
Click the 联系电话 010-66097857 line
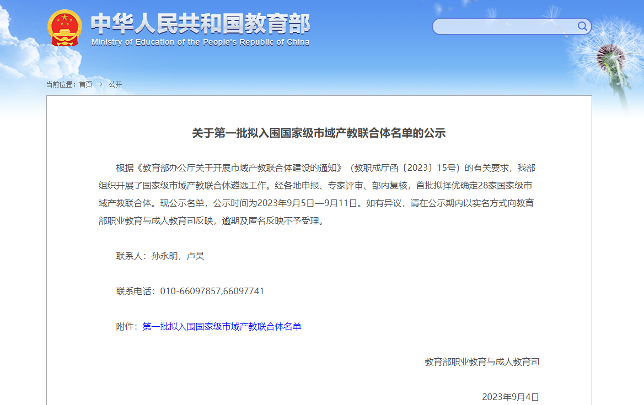(190, 291)
